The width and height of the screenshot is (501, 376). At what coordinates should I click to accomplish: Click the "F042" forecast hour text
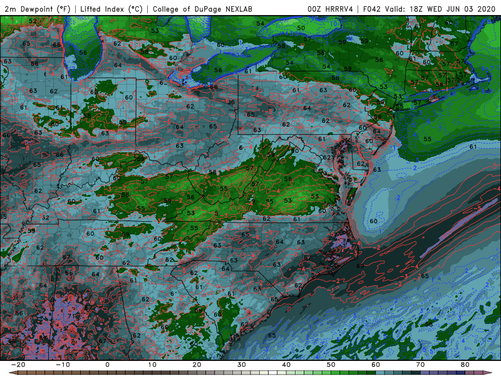point(372,9)
